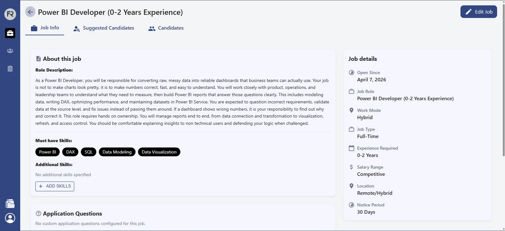Click the Job Role value in Job details
Screen dimensions: 505x231
tap(405, 99)
